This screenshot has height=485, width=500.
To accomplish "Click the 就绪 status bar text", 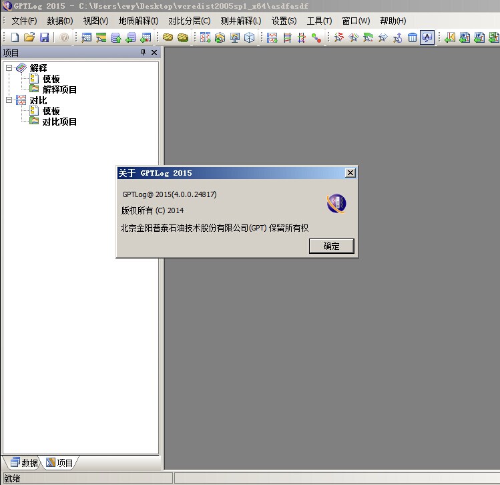I will 12,478.
